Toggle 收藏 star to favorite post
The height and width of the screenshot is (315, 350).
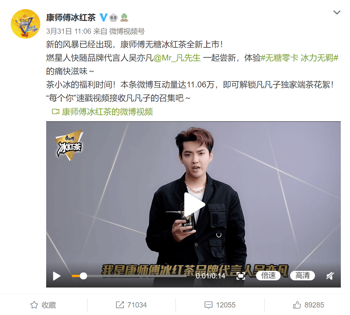34,305
